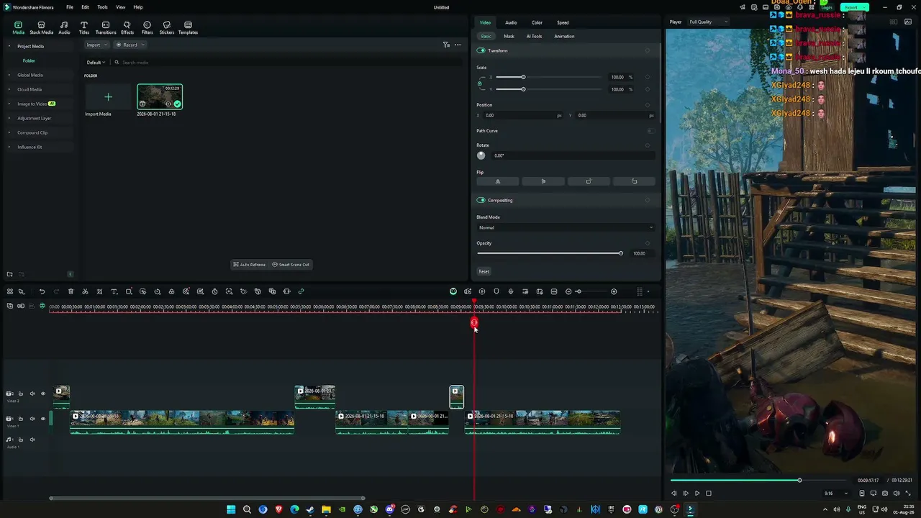
Task: Open the Filters library
Action: (147, 28)
